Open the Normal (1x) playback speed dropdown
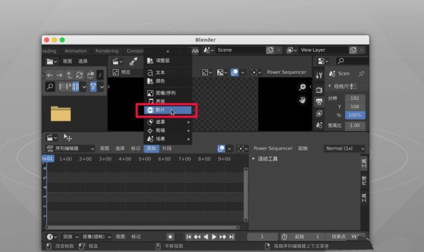 coord(345,148)
